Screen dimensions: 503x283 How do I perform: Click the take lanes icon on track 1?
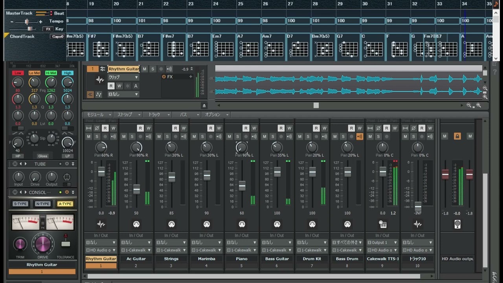click(x=90, y=94)
